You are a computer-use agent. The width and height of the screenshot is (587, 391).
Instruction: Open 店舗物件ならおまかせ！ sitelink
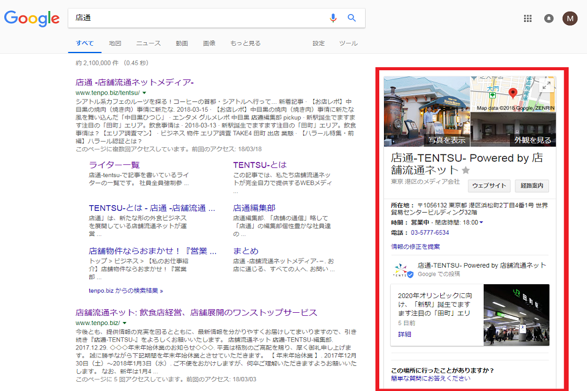tap(153, 251)
